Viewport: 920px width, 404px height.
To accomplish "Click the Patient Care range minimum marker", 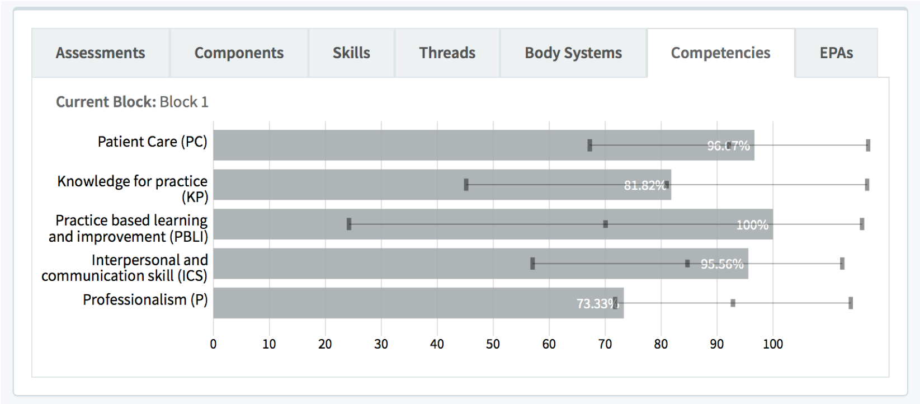I will pos(589,145).
